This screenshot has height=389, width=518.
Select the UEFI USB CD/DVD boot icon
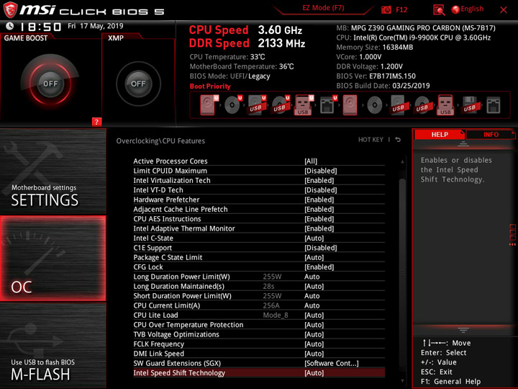[x=281, y=105]
